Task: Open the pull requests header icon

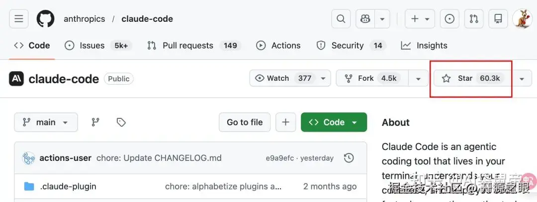Action: tap(474, 19)
